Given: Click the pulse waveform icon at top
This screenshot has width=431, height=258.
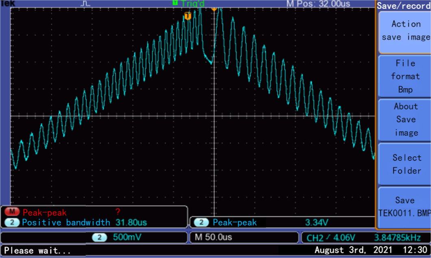Looking at the screenshot, I should 86,4.
